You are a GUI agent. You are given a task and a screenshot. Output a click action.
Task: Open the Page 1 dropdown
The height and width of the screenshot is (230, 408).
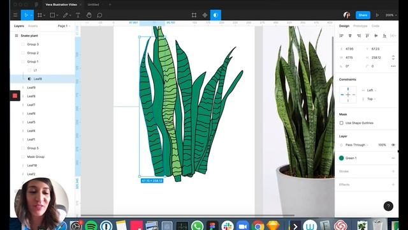point(64,26)
